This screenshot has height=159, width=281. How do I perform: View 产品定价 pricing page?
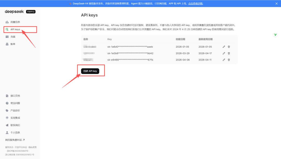pos(15,110)
